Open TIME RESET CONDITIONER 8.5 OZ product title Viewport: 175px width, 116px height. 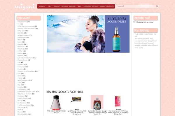tap(56, 112)
